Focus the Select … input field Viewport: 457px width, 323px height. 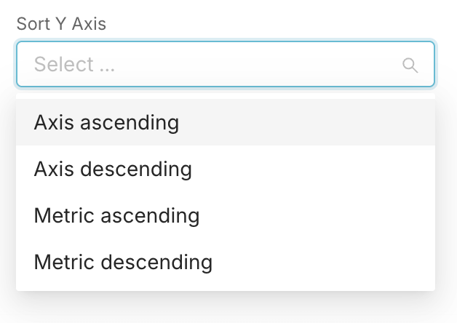(226, 64)
